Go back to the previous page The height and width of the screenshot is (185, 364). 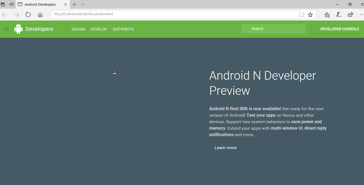(x=5, y=15)
